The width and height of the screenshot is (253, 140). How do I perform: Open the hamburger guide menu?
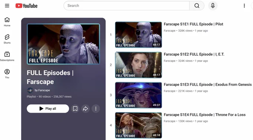coord(7,6)
